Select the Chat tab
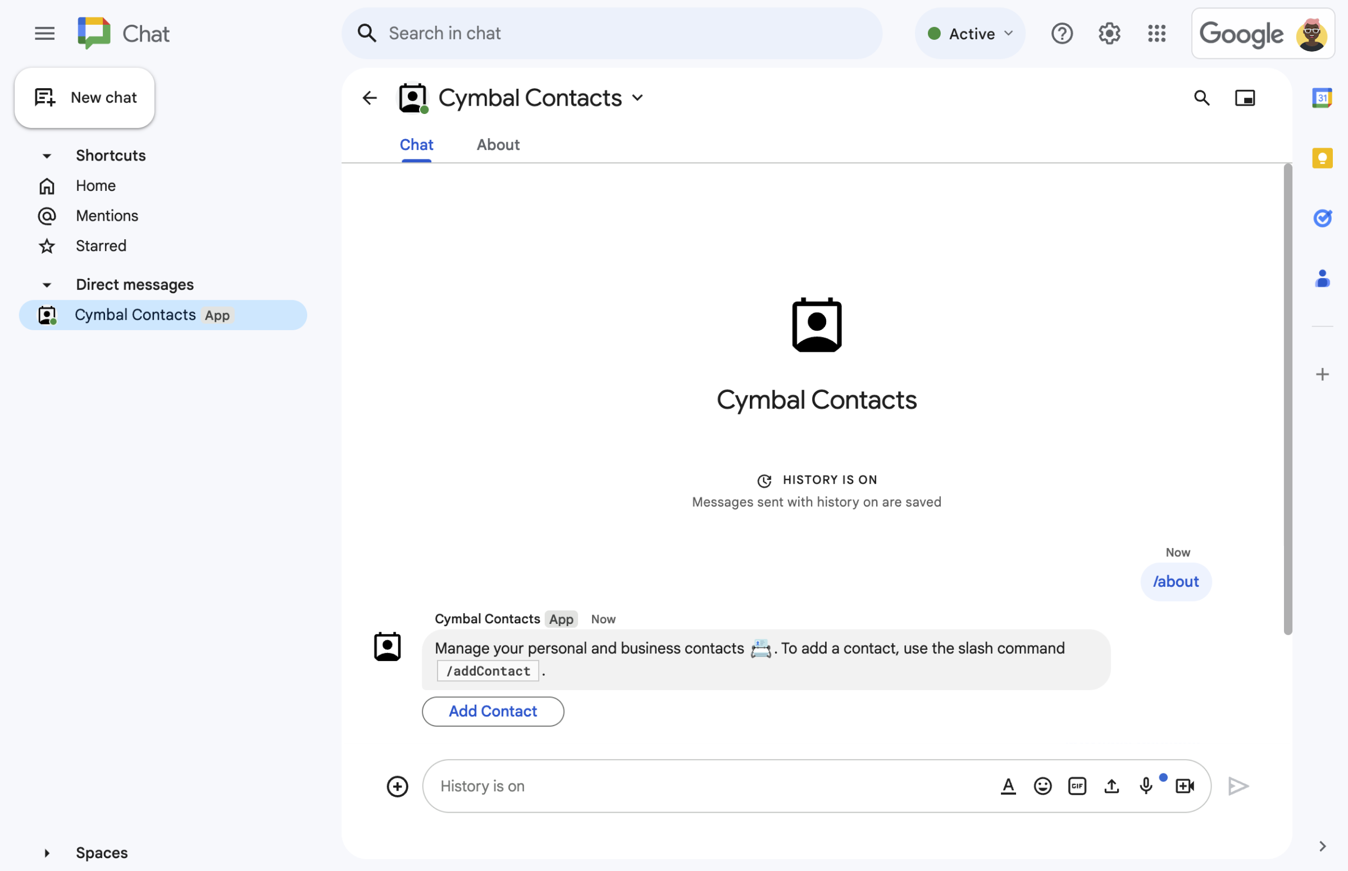 click(416, 144)
